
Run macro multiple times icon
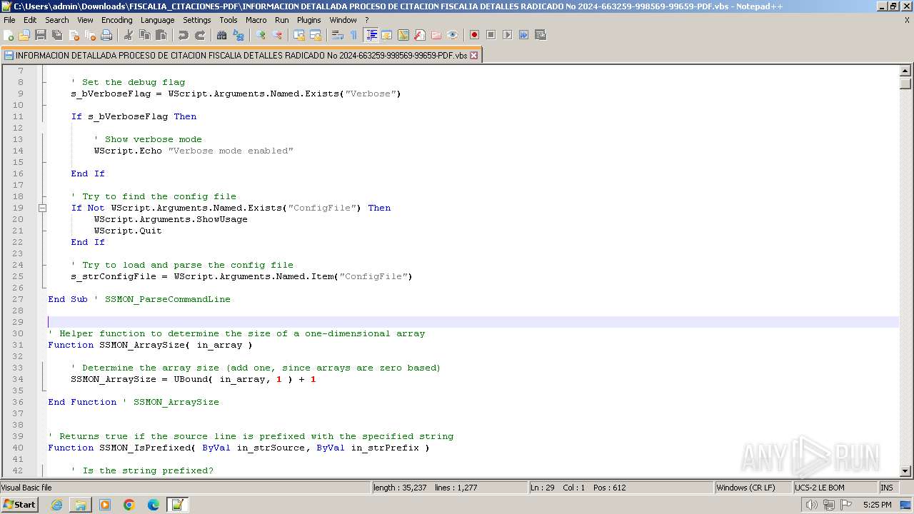coord(524,35)
